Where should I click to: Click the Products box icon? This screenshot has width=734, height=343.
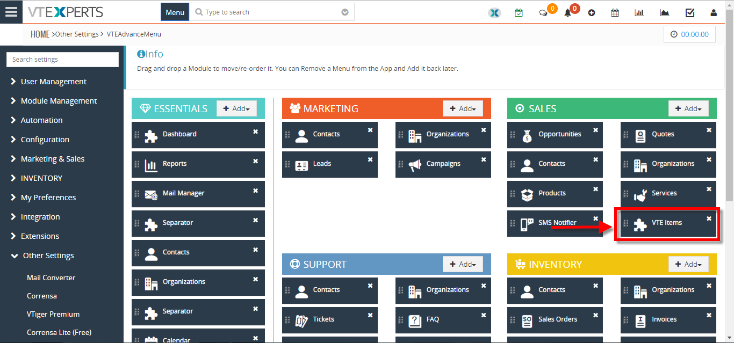(527, 195)
